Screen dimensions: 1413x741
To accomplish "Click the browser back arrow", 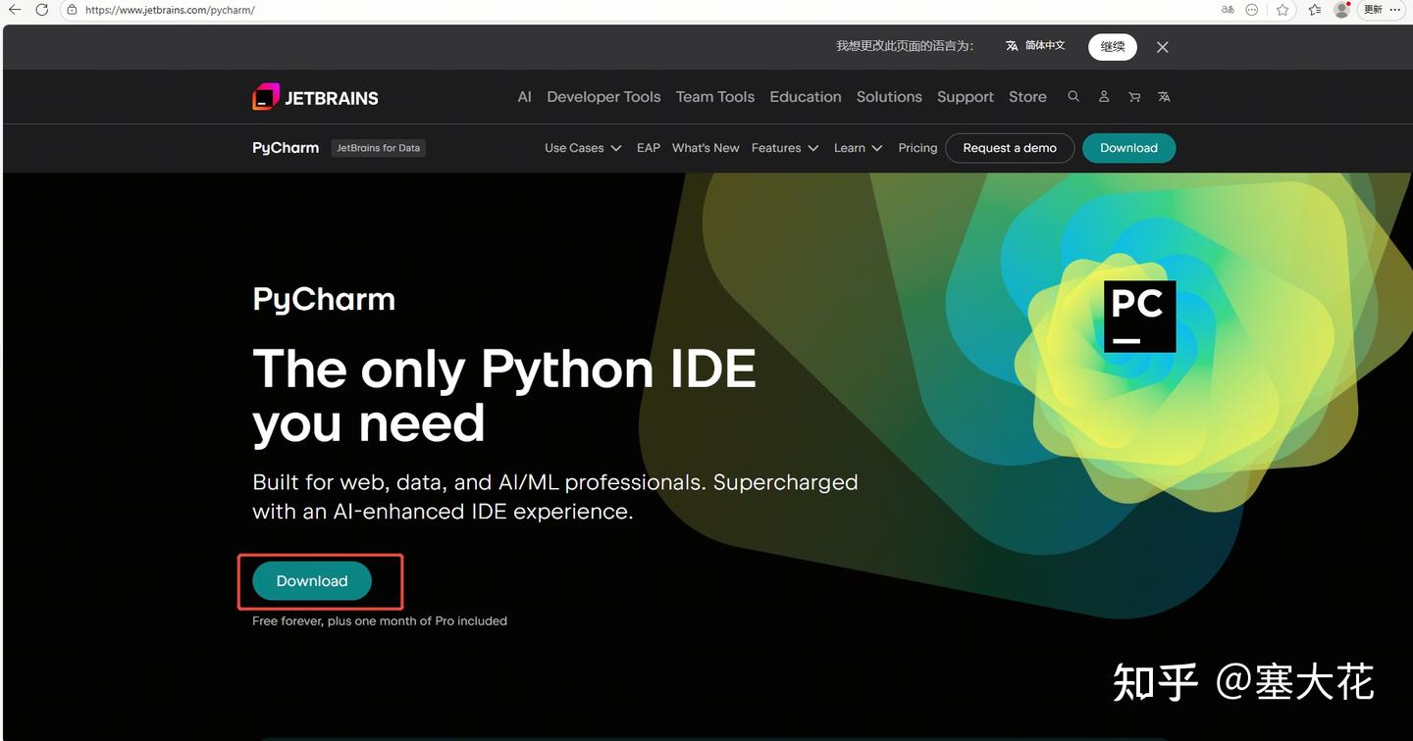I will tap(15, 10).
